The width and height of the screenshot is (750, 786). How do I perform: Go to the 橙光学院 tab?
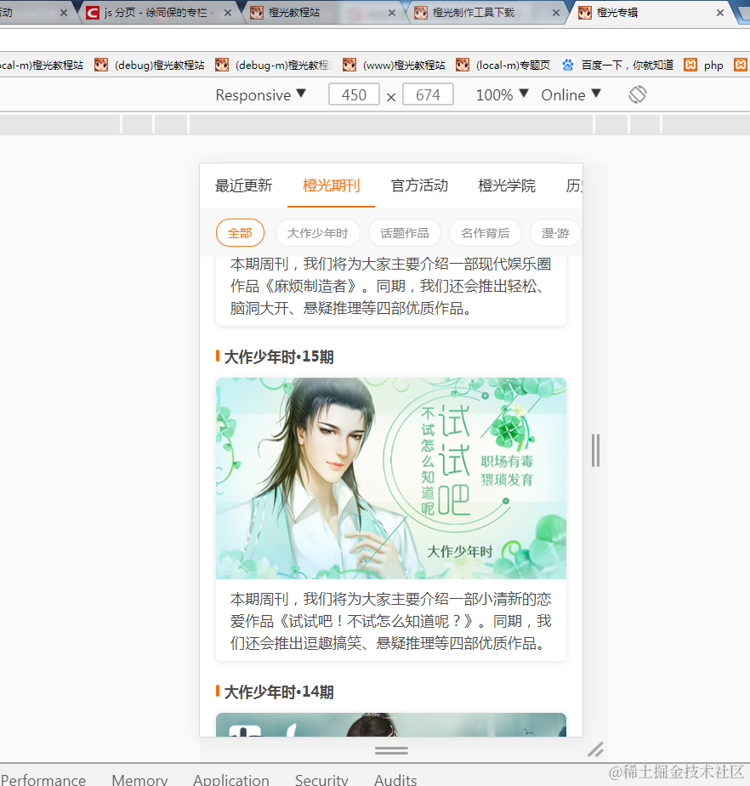click(x=507, y=185)
